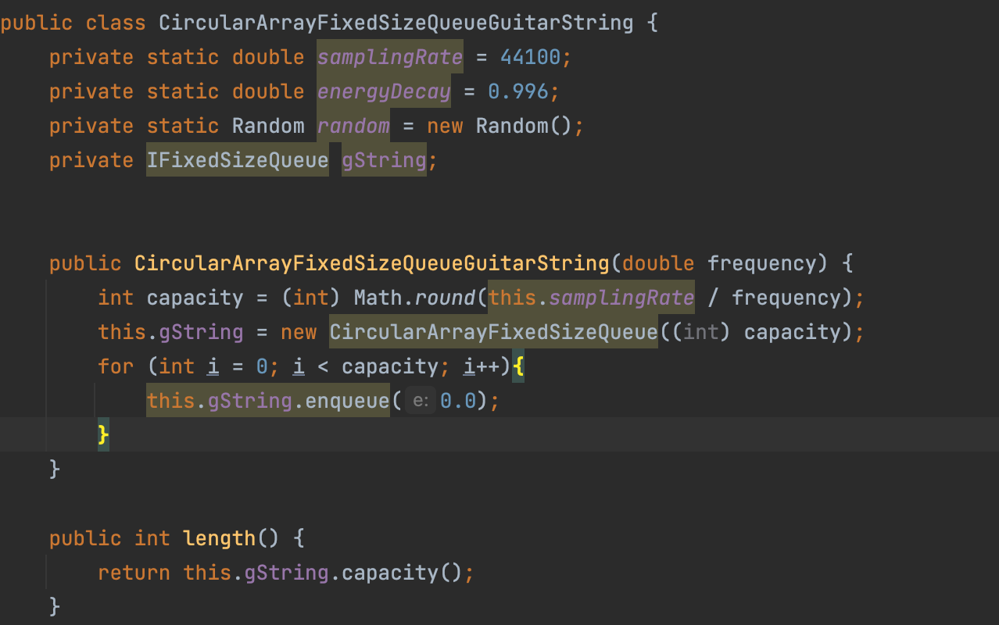Click the yellow closing brace of the loop
Screen dimensions: 999x625
pos(103,434)
